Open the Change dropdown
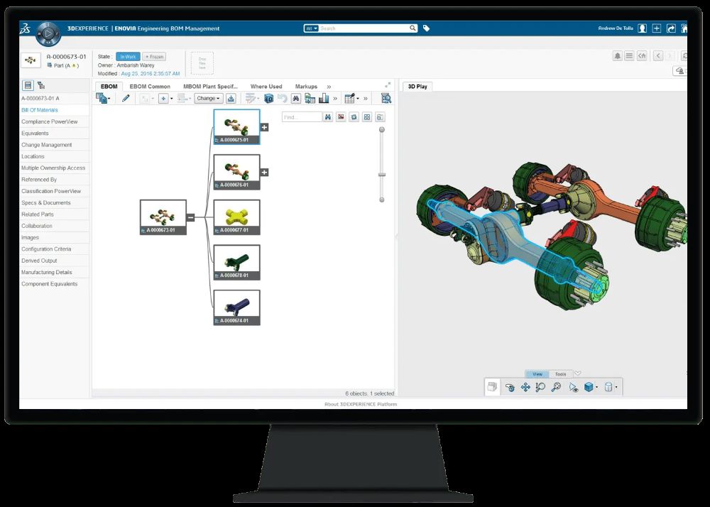 pos(208,98)
